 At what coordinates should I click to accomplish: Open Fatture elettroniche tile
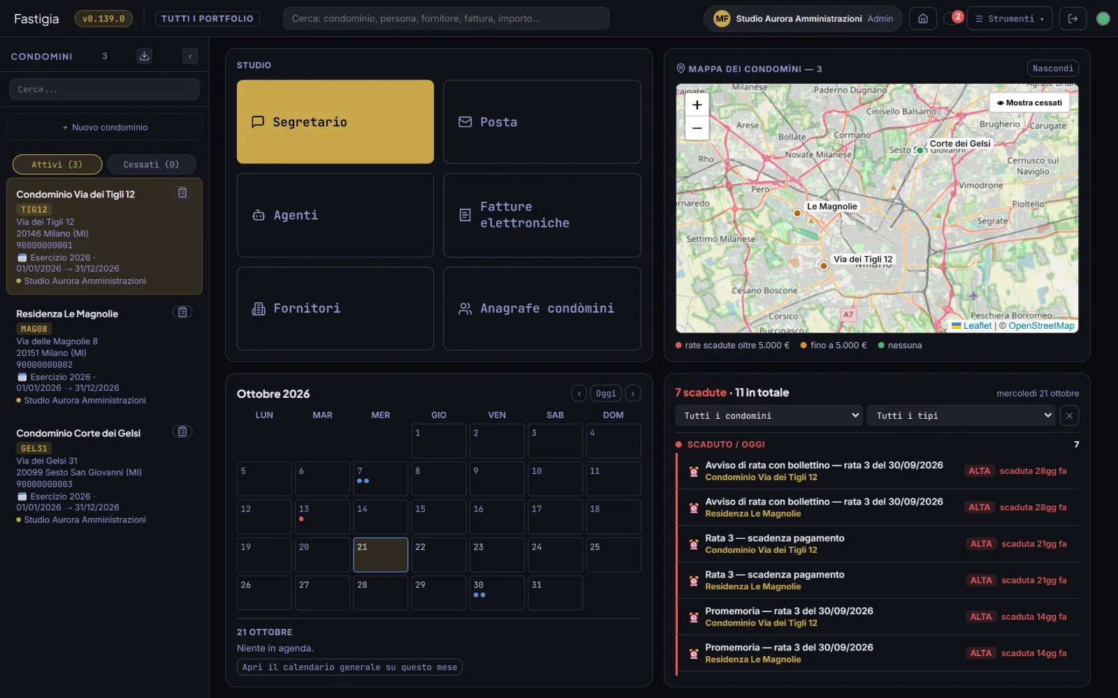pyautogui.click(x=542, y=215)
